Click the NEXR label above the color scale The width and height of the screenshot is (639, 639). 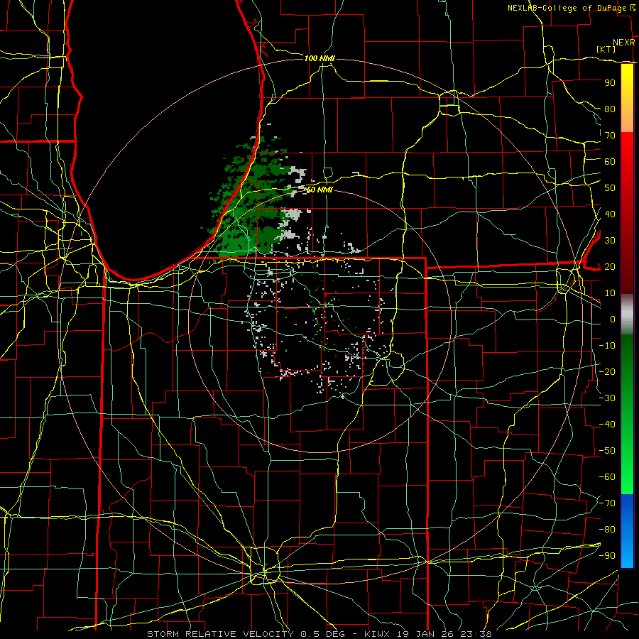(x=624, y=43)
